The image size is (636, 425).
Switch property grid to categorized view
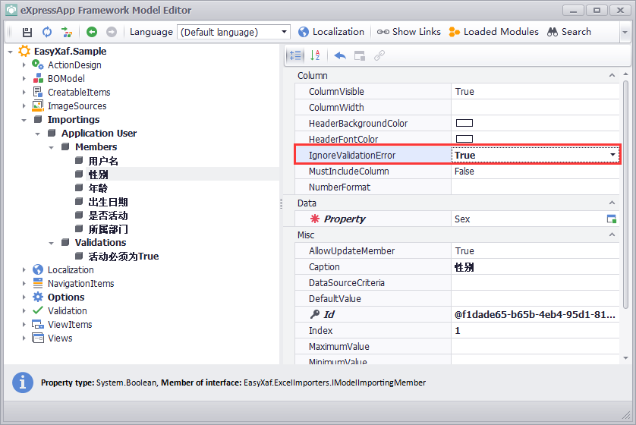295,55
